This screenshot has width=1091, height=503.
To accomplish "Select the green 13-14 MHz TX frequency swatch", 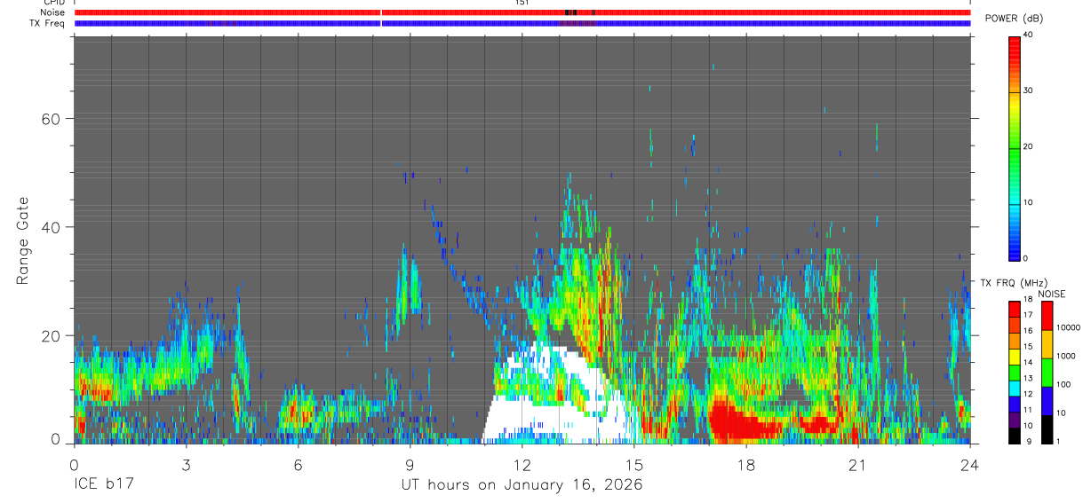I will point(1015,372).
